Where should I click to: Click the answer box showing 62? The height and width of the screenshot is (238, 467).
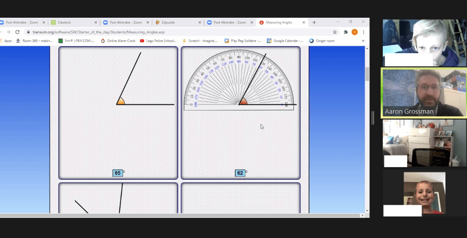[x=240, y=173]
